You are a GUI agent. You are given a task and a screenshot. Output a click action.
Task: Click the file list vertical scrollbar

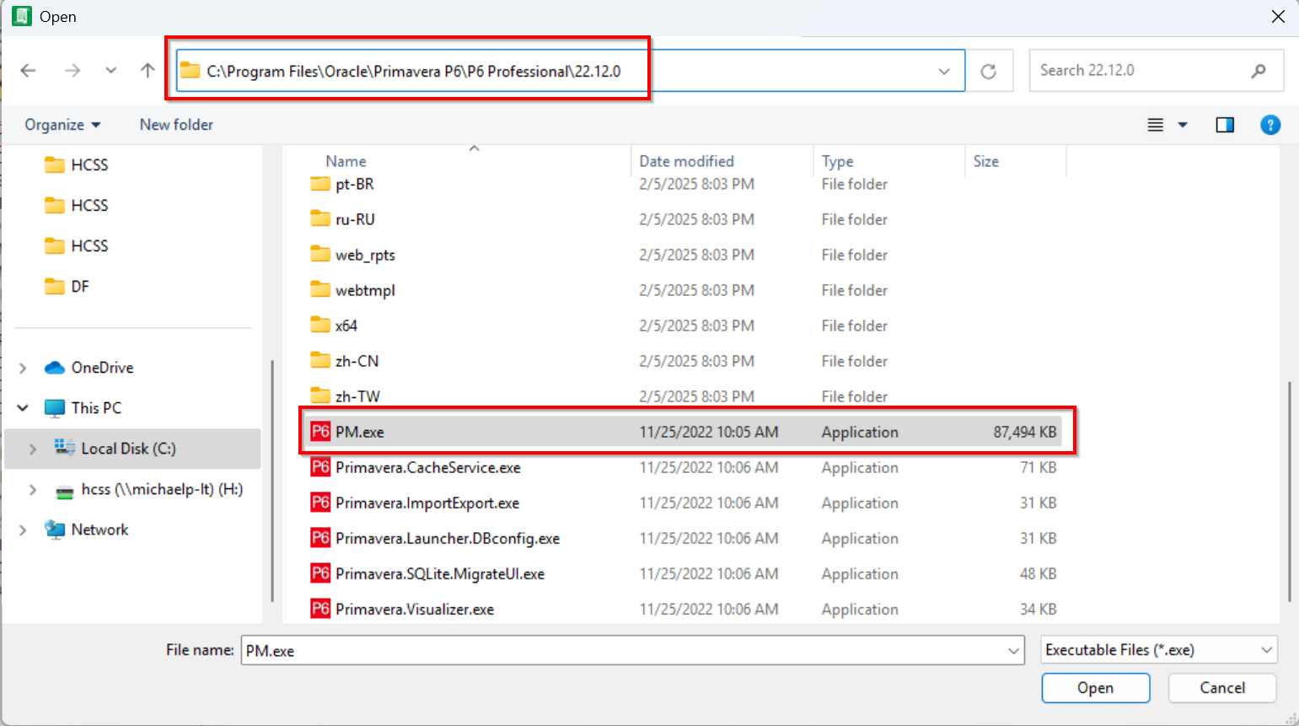[x=1291, y=491]
